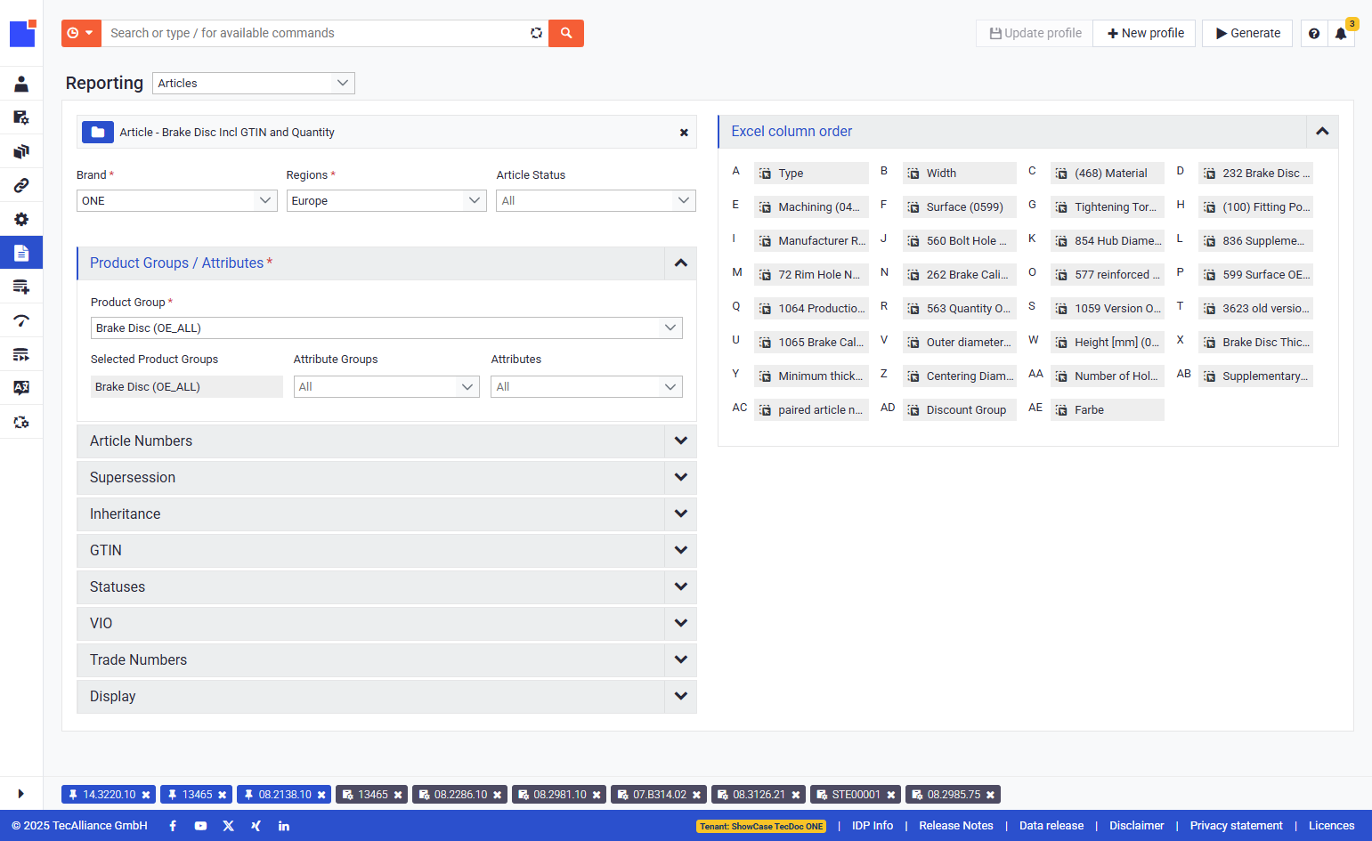
Task: Open the stacked books catalog sidebar icon
Action: 21,151
